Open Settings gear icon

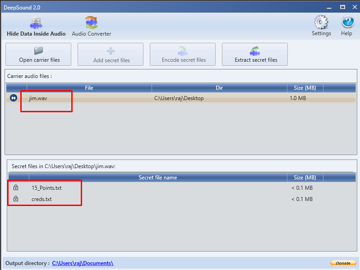pyautogui.click(x=321, y=26)
